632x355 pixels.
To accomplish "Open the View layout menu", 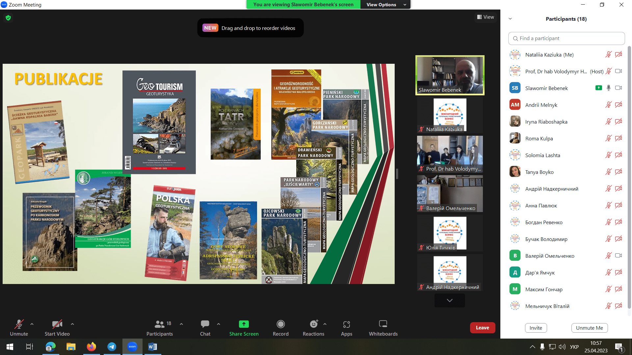I will tap(486, 17).
